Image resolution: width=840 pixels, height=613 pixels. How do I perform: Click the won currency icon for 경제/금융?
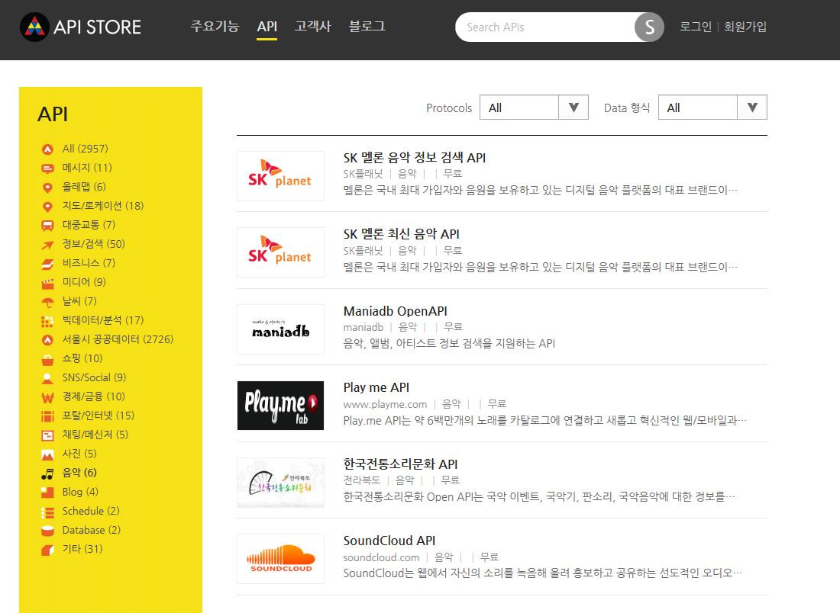[47, 396]
